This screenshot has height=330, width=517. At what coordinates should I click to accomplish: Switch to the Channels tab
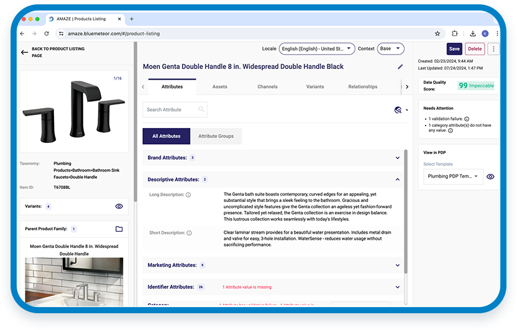pyautogui.click(x=267, y=87)
